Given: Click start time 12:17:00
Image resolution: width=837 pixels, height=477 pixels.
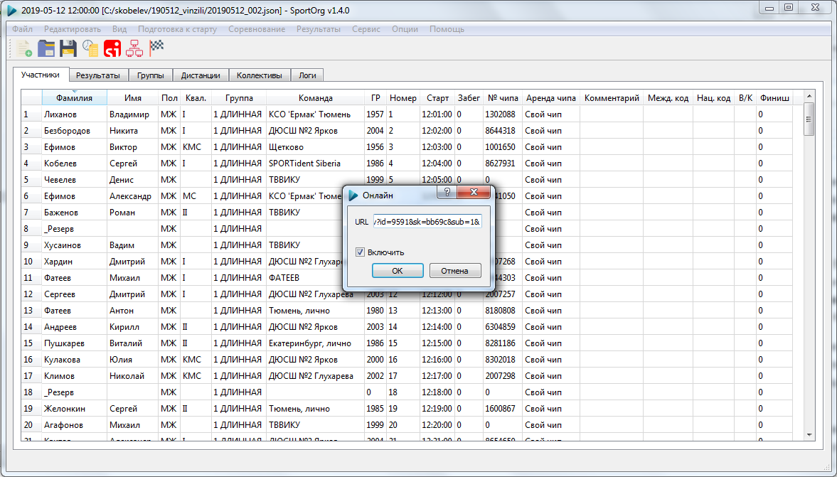Looking at the screenshot, I should point(438,376).
